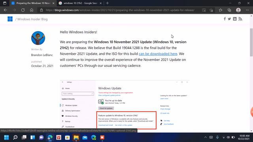Share the blog on Twitter
Screen dimensions: 253x142
[x=229, y=19]
